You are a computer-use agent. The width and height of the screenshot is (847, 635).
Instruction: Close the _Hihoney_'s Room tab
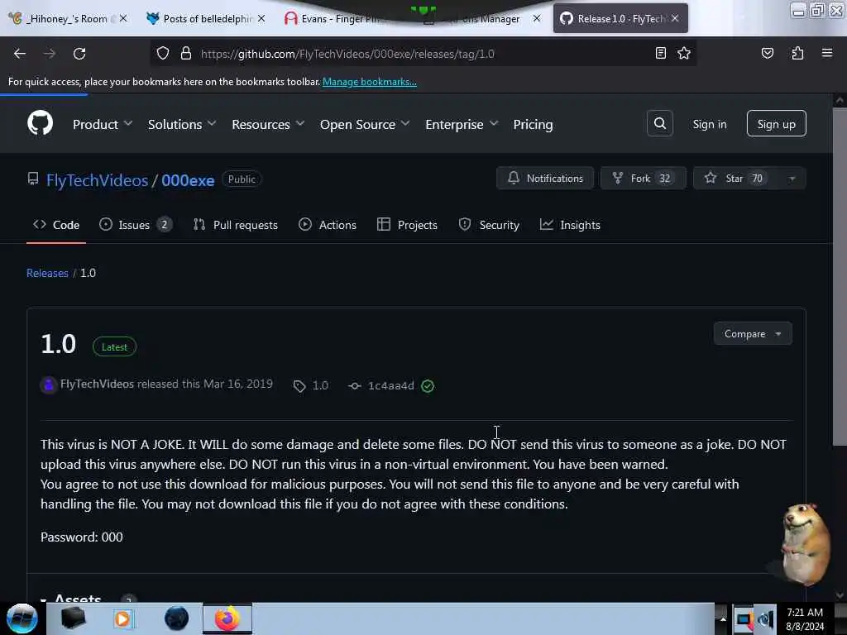pos(123,18)
